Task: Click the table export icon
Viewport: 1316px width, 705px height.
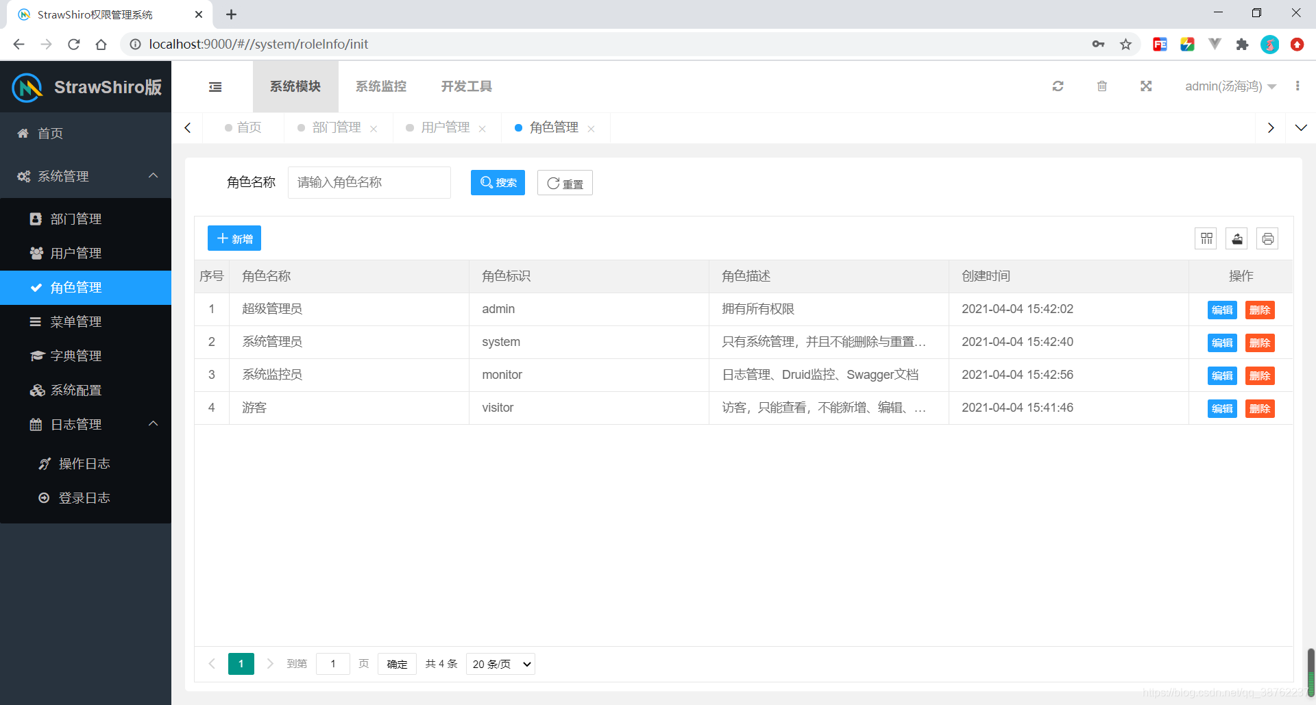Action: point(1237,238)
